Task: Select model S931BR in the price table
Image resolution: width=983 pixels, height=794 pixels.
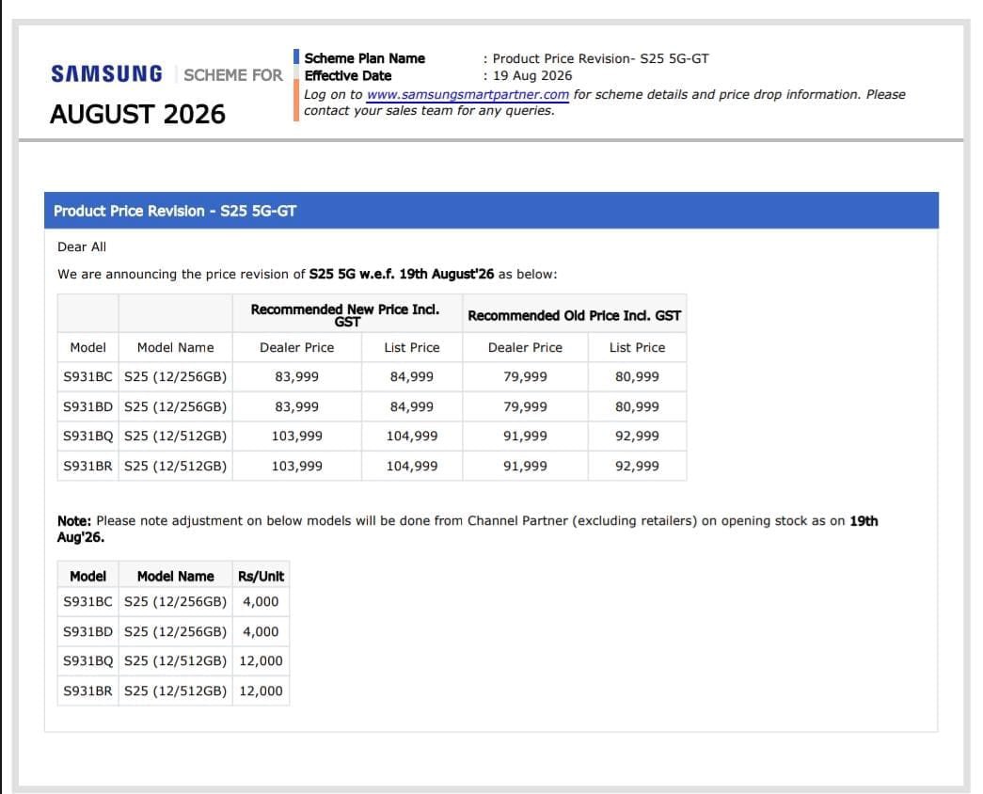Action: (x=87, y=466)
